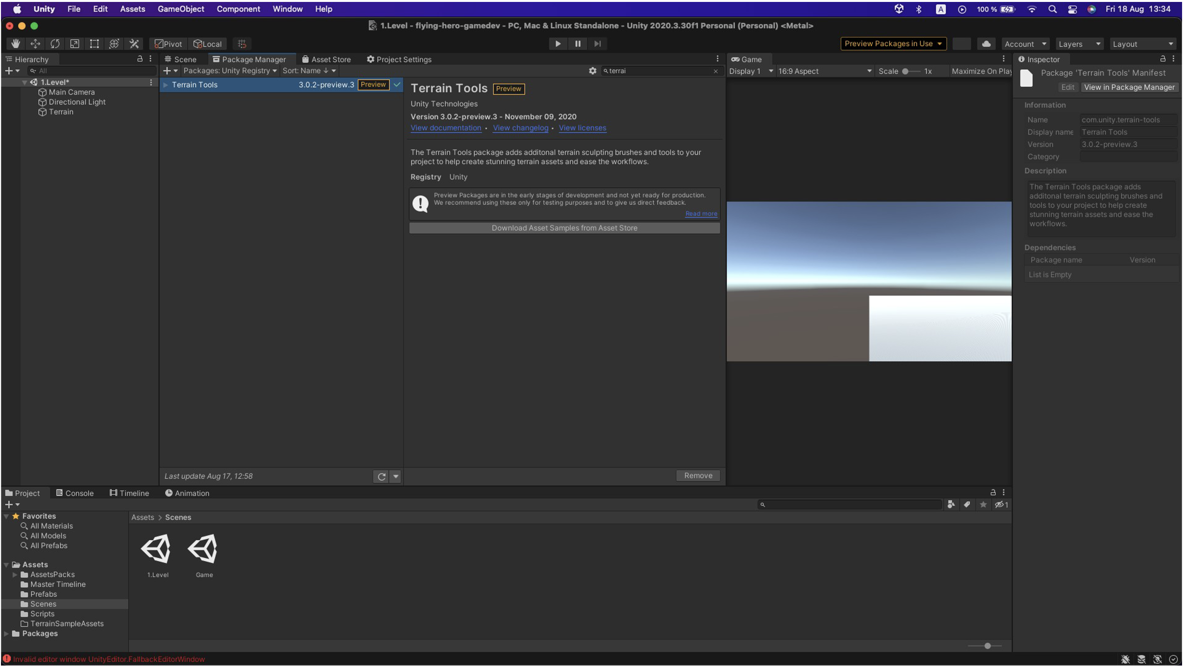The width and height of the screenshot is (1184, 666).
Task: Open Inspector panel three-dot menu
Action: pos(1173,59)
